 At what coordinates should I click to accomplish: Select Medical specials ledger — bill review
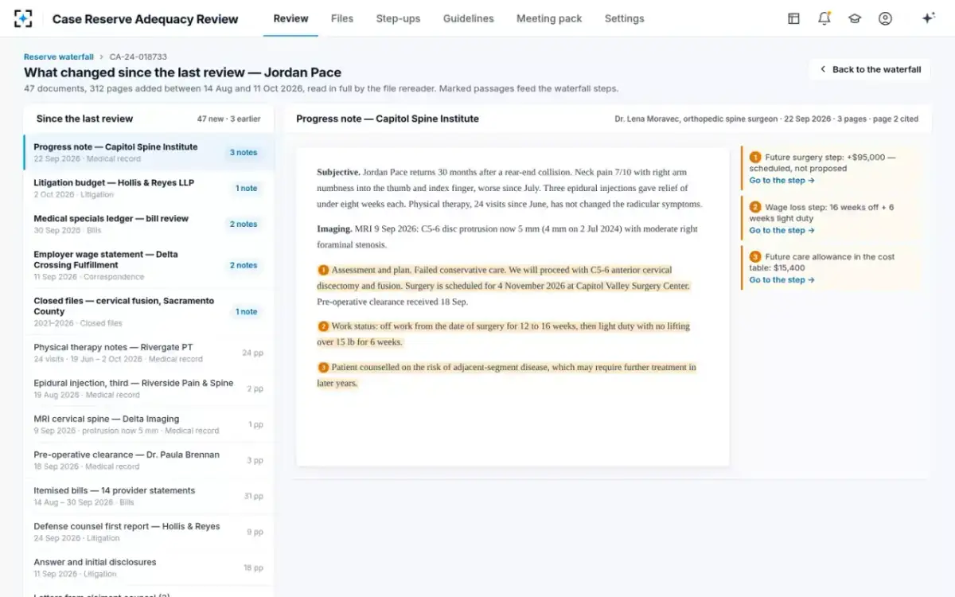[x=149, y=224]
